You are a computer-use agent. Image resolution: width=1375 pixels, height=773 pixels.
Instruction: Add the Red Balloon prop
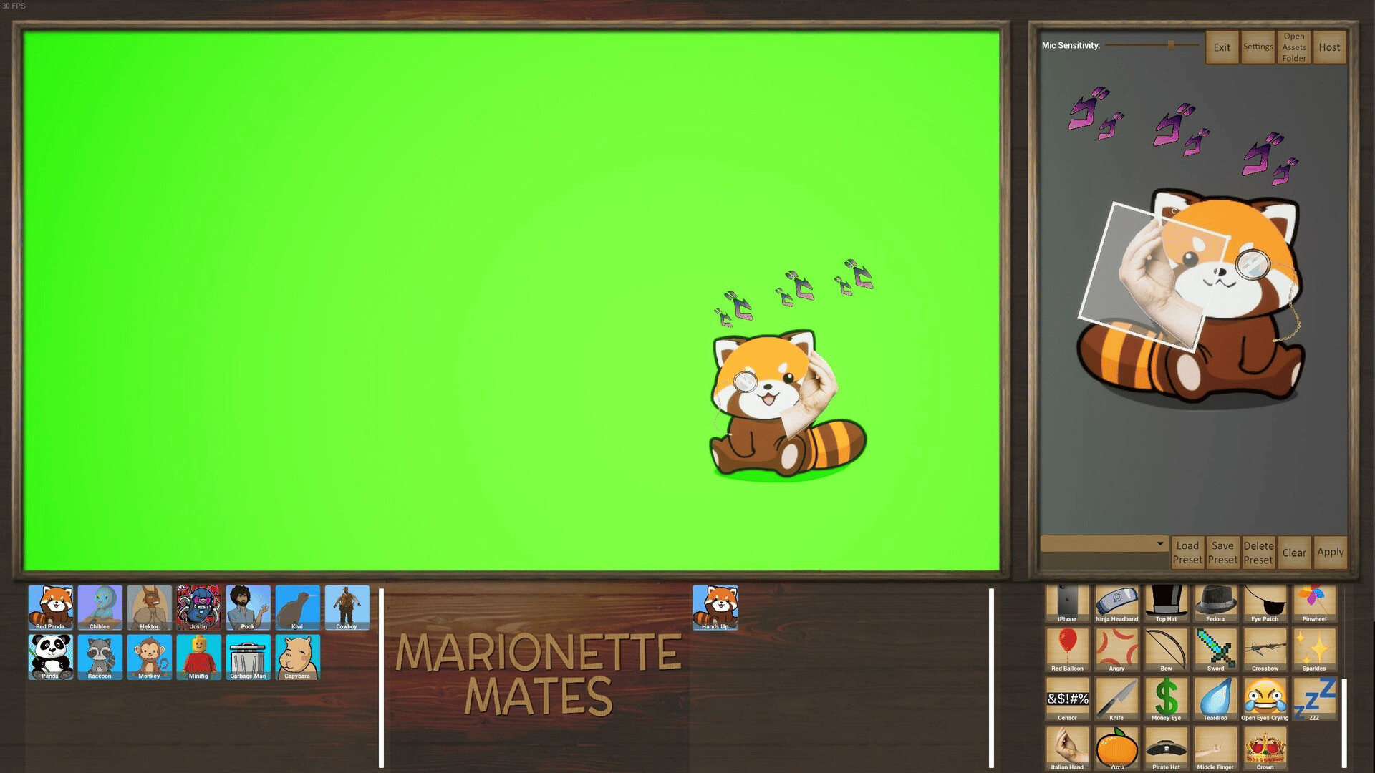1067,649
